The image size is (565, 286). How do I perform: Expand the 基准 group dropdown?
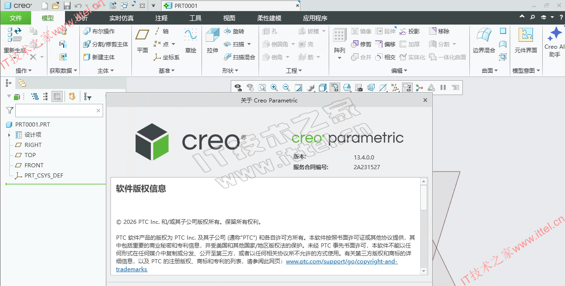click(167, 70)
